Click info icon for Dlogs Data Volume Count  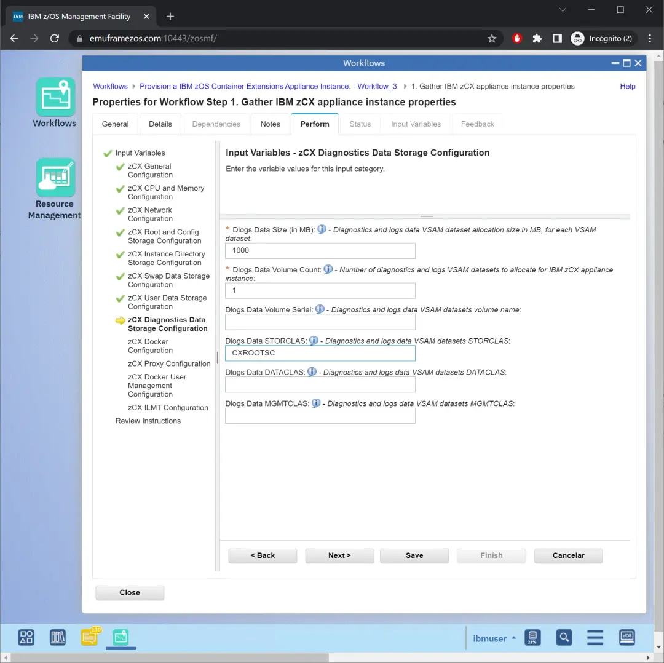click(328, 269)
